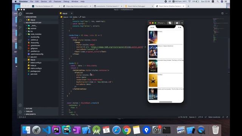This screenshot has width=242, height=136.
Task: Open OneNote from the Dock
Action: 76,130
